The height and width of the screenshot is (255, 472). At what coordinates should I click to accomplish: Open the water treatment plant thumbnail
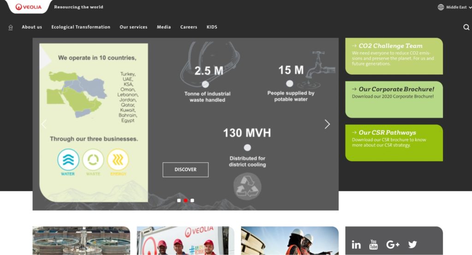tap(81, 241)
